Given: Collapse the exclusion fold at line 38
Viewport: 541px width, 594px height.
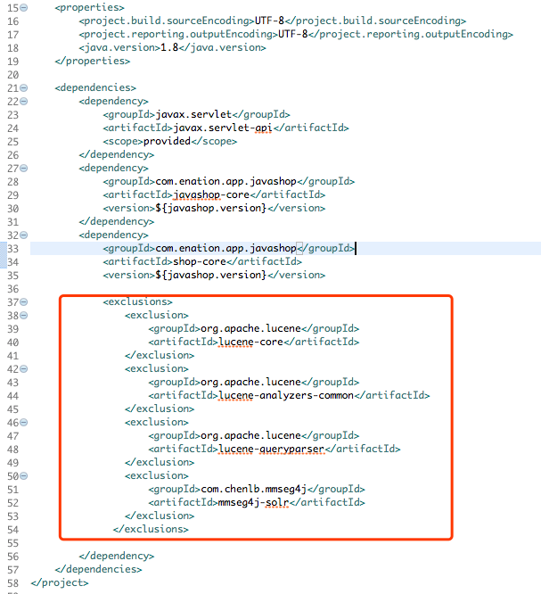Looking at the screenshot, I should coord(24,315).
